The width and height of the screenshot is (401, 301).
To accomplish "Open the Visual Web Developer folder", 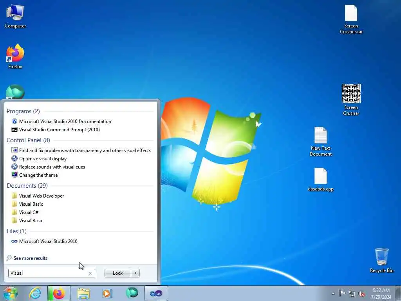I will tap(38, 196).
